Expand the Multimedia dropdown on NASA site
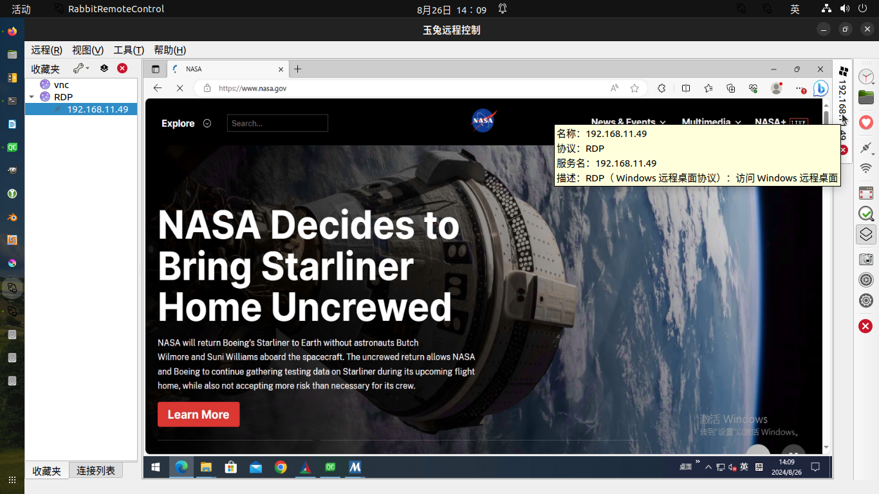The height and width of the screenshot is (494, 879). (x=711, y=122)
